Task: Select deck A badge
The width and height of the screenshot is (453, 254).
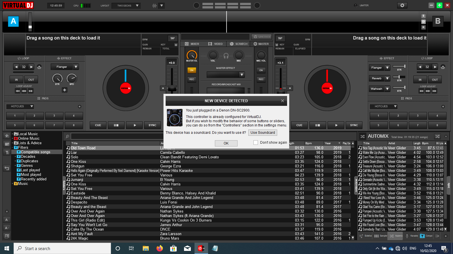Action: 13,21
